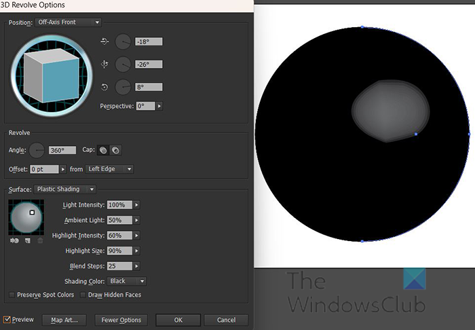Screen dimensions: 475x330
Task: Open the Left Edge dropdown
Action: (x=109, y=169)
